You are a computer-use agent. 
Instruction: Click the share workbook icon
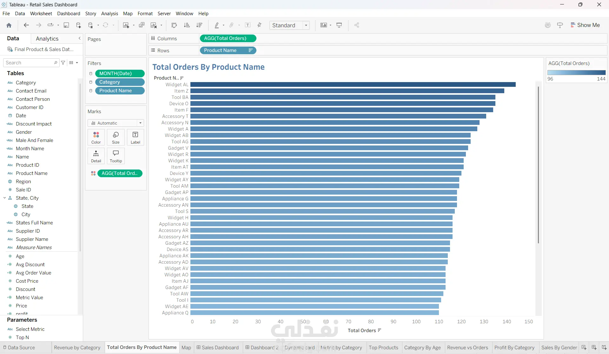point(357,25)
